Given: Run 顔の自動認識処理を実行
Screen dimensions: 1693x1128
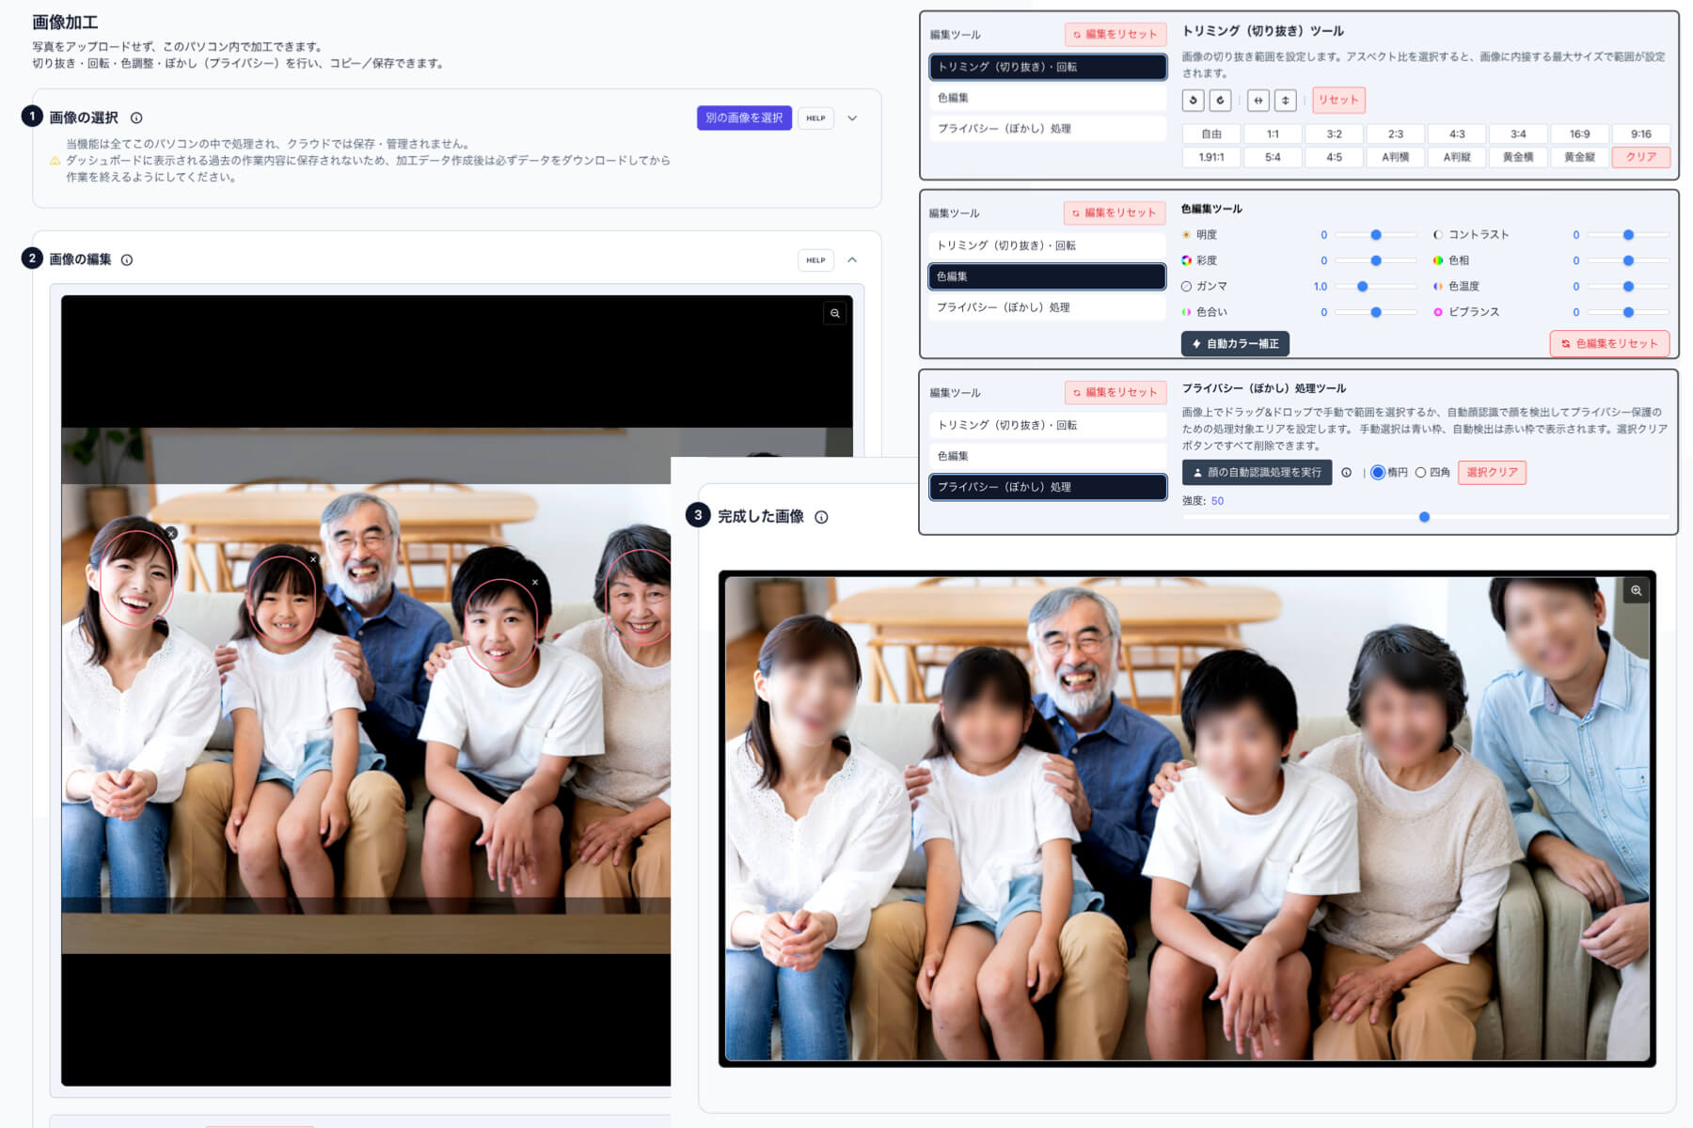Looking at the screenshot, I should [1257, 473].
